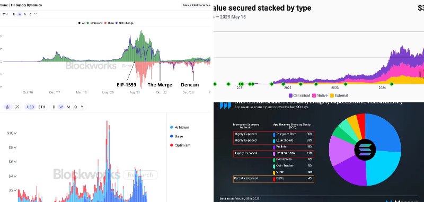
Task: Click the 'Trading Apps' sector row label
Action: (x=286, y=153)
